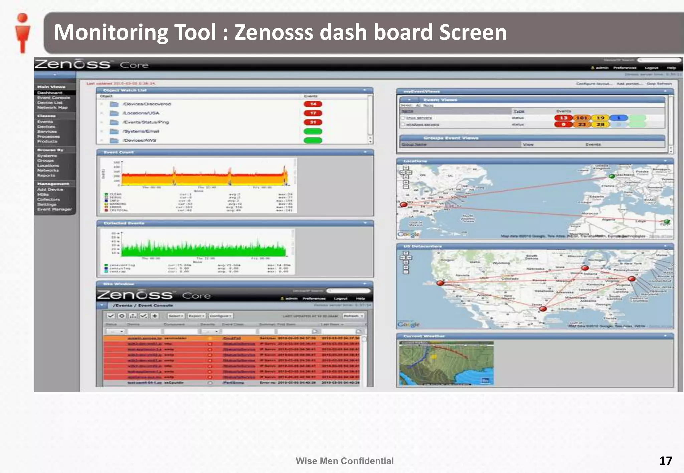Screen dimensions: 684x473
Task: Pan up on the US Datacenters map
Action: (x=406, y=253)
